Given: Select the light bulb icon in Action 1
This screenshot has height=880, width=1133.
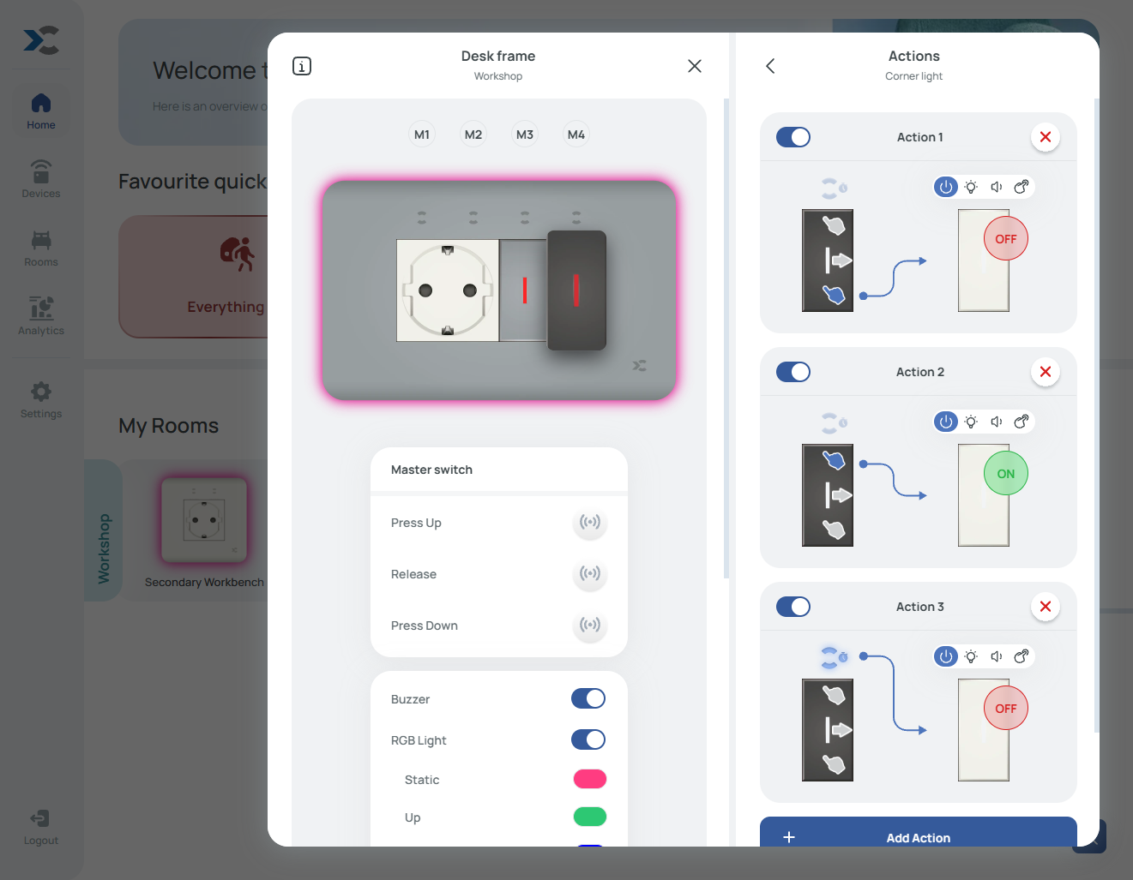Looking at the screenshot, I should point(971,187).
